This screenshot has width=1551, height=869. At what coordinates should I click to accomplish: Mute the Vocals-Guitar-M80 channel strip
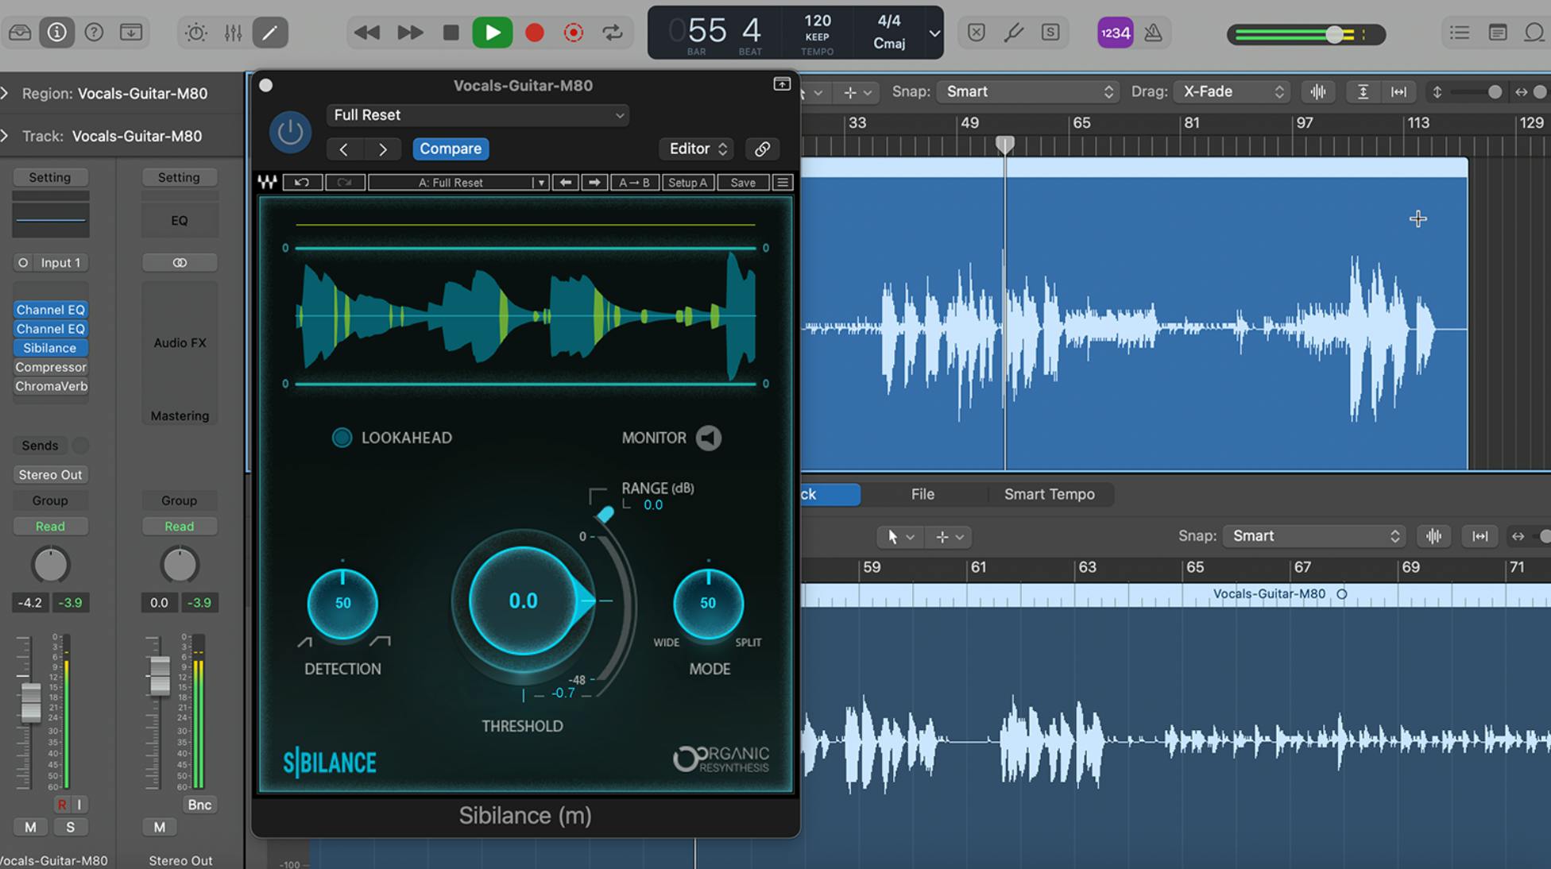coord(30,828)
